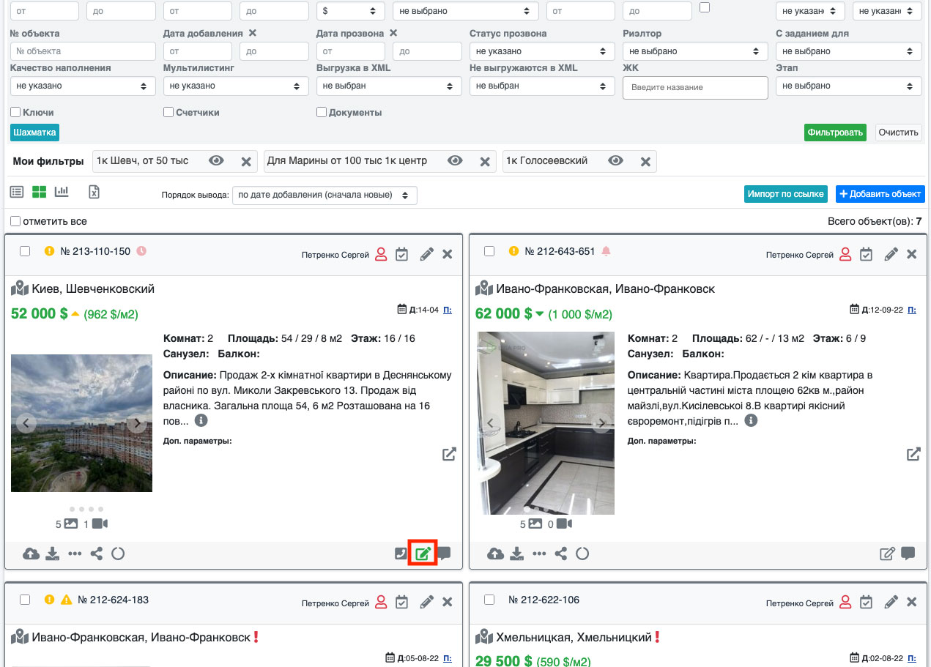Switch to the chart statistics view icon
This screenshot has height=667, width=931.
[62, 192]
